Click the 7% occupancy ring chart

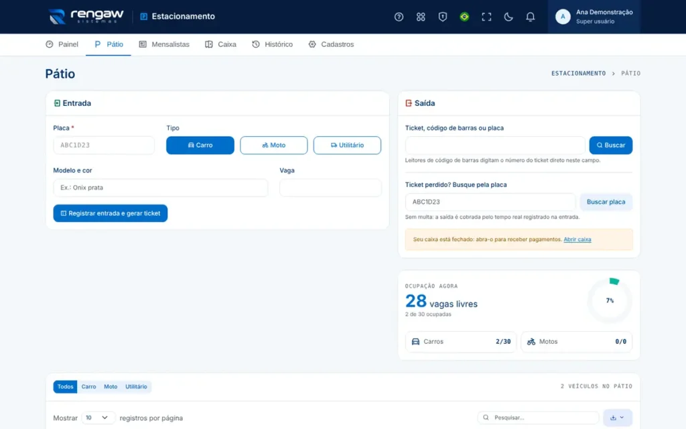point(610,300)
